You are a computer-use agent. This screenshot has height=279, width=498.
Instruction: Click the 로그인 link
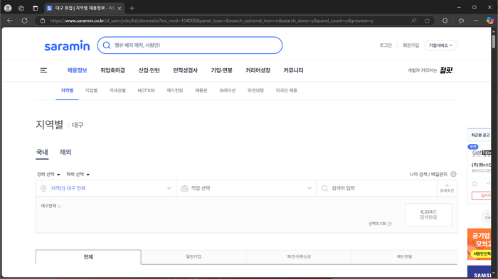386,45
